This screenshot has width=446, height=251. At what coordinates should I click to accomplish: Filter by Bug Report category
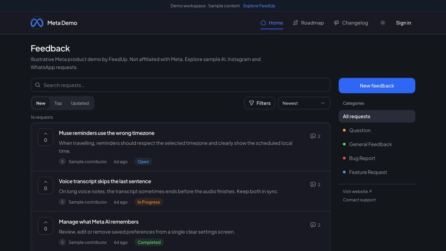pyautogui.click(x=377, y=158)
